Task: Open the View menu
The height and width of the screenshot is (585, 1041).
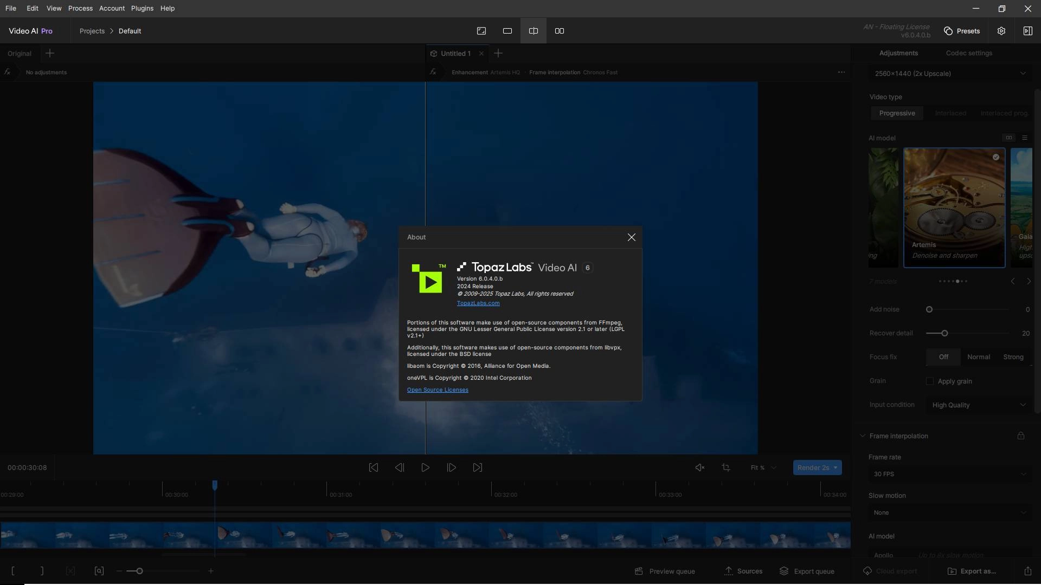Action: click(x=54, y=8)
